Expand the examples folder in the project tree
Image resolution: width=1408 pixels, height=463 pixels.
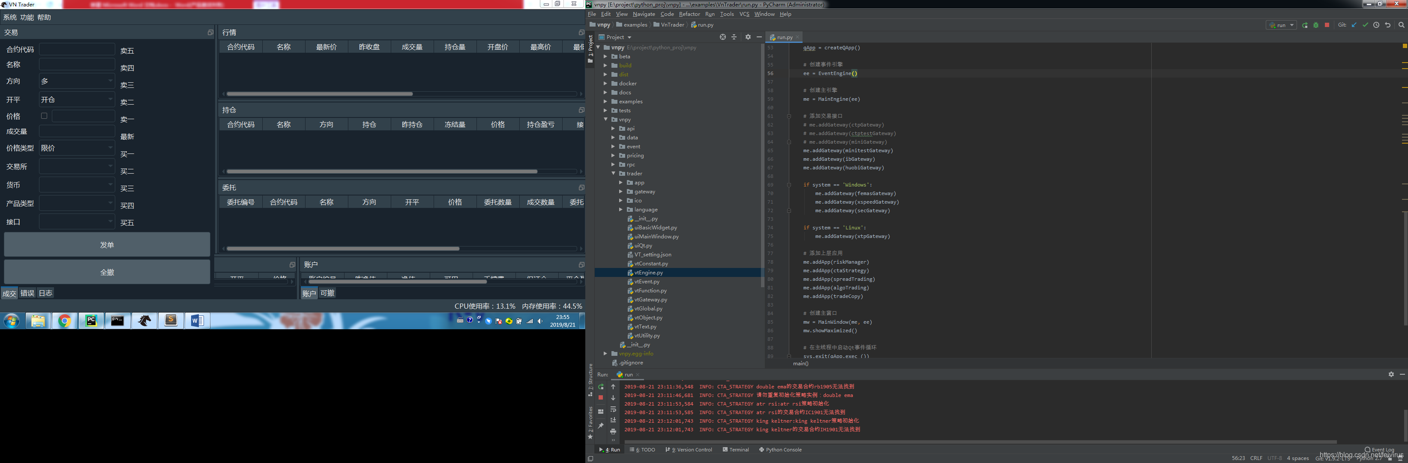[x=605, y=102]
